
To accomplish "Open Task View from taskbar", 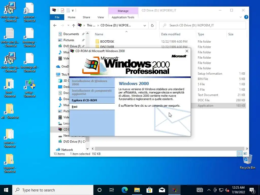I will coord(112,190).
